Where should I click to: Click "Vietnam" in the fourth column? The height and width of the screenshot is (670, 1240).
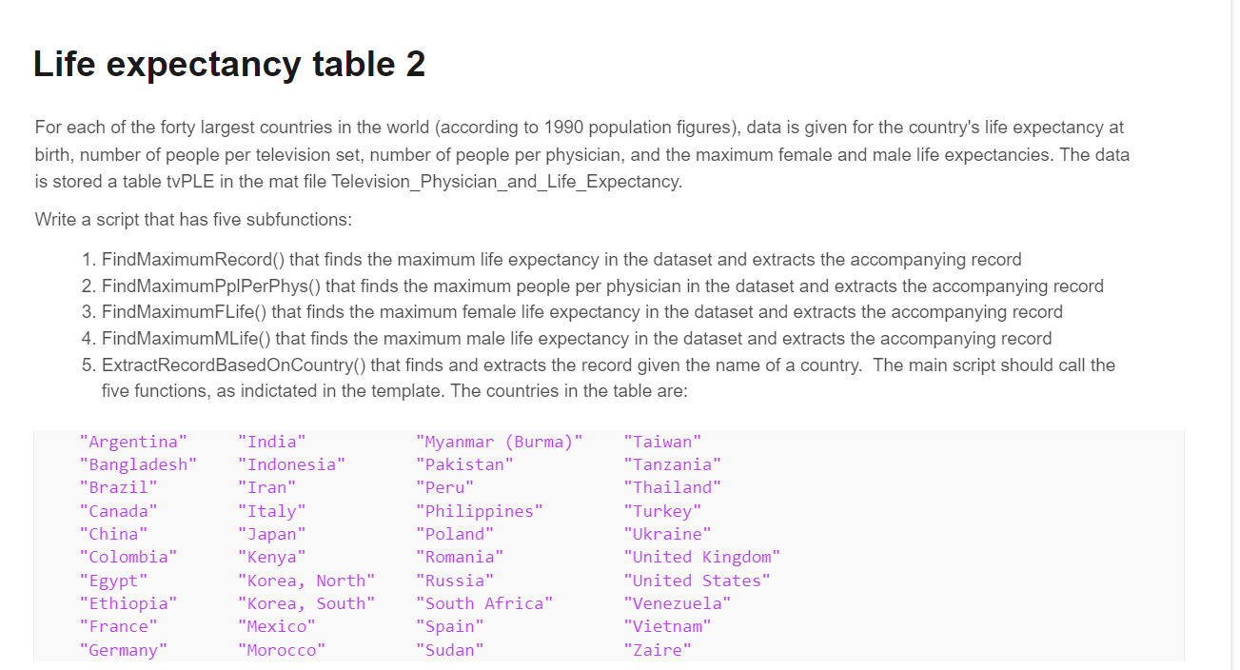[x=669, y=625]
